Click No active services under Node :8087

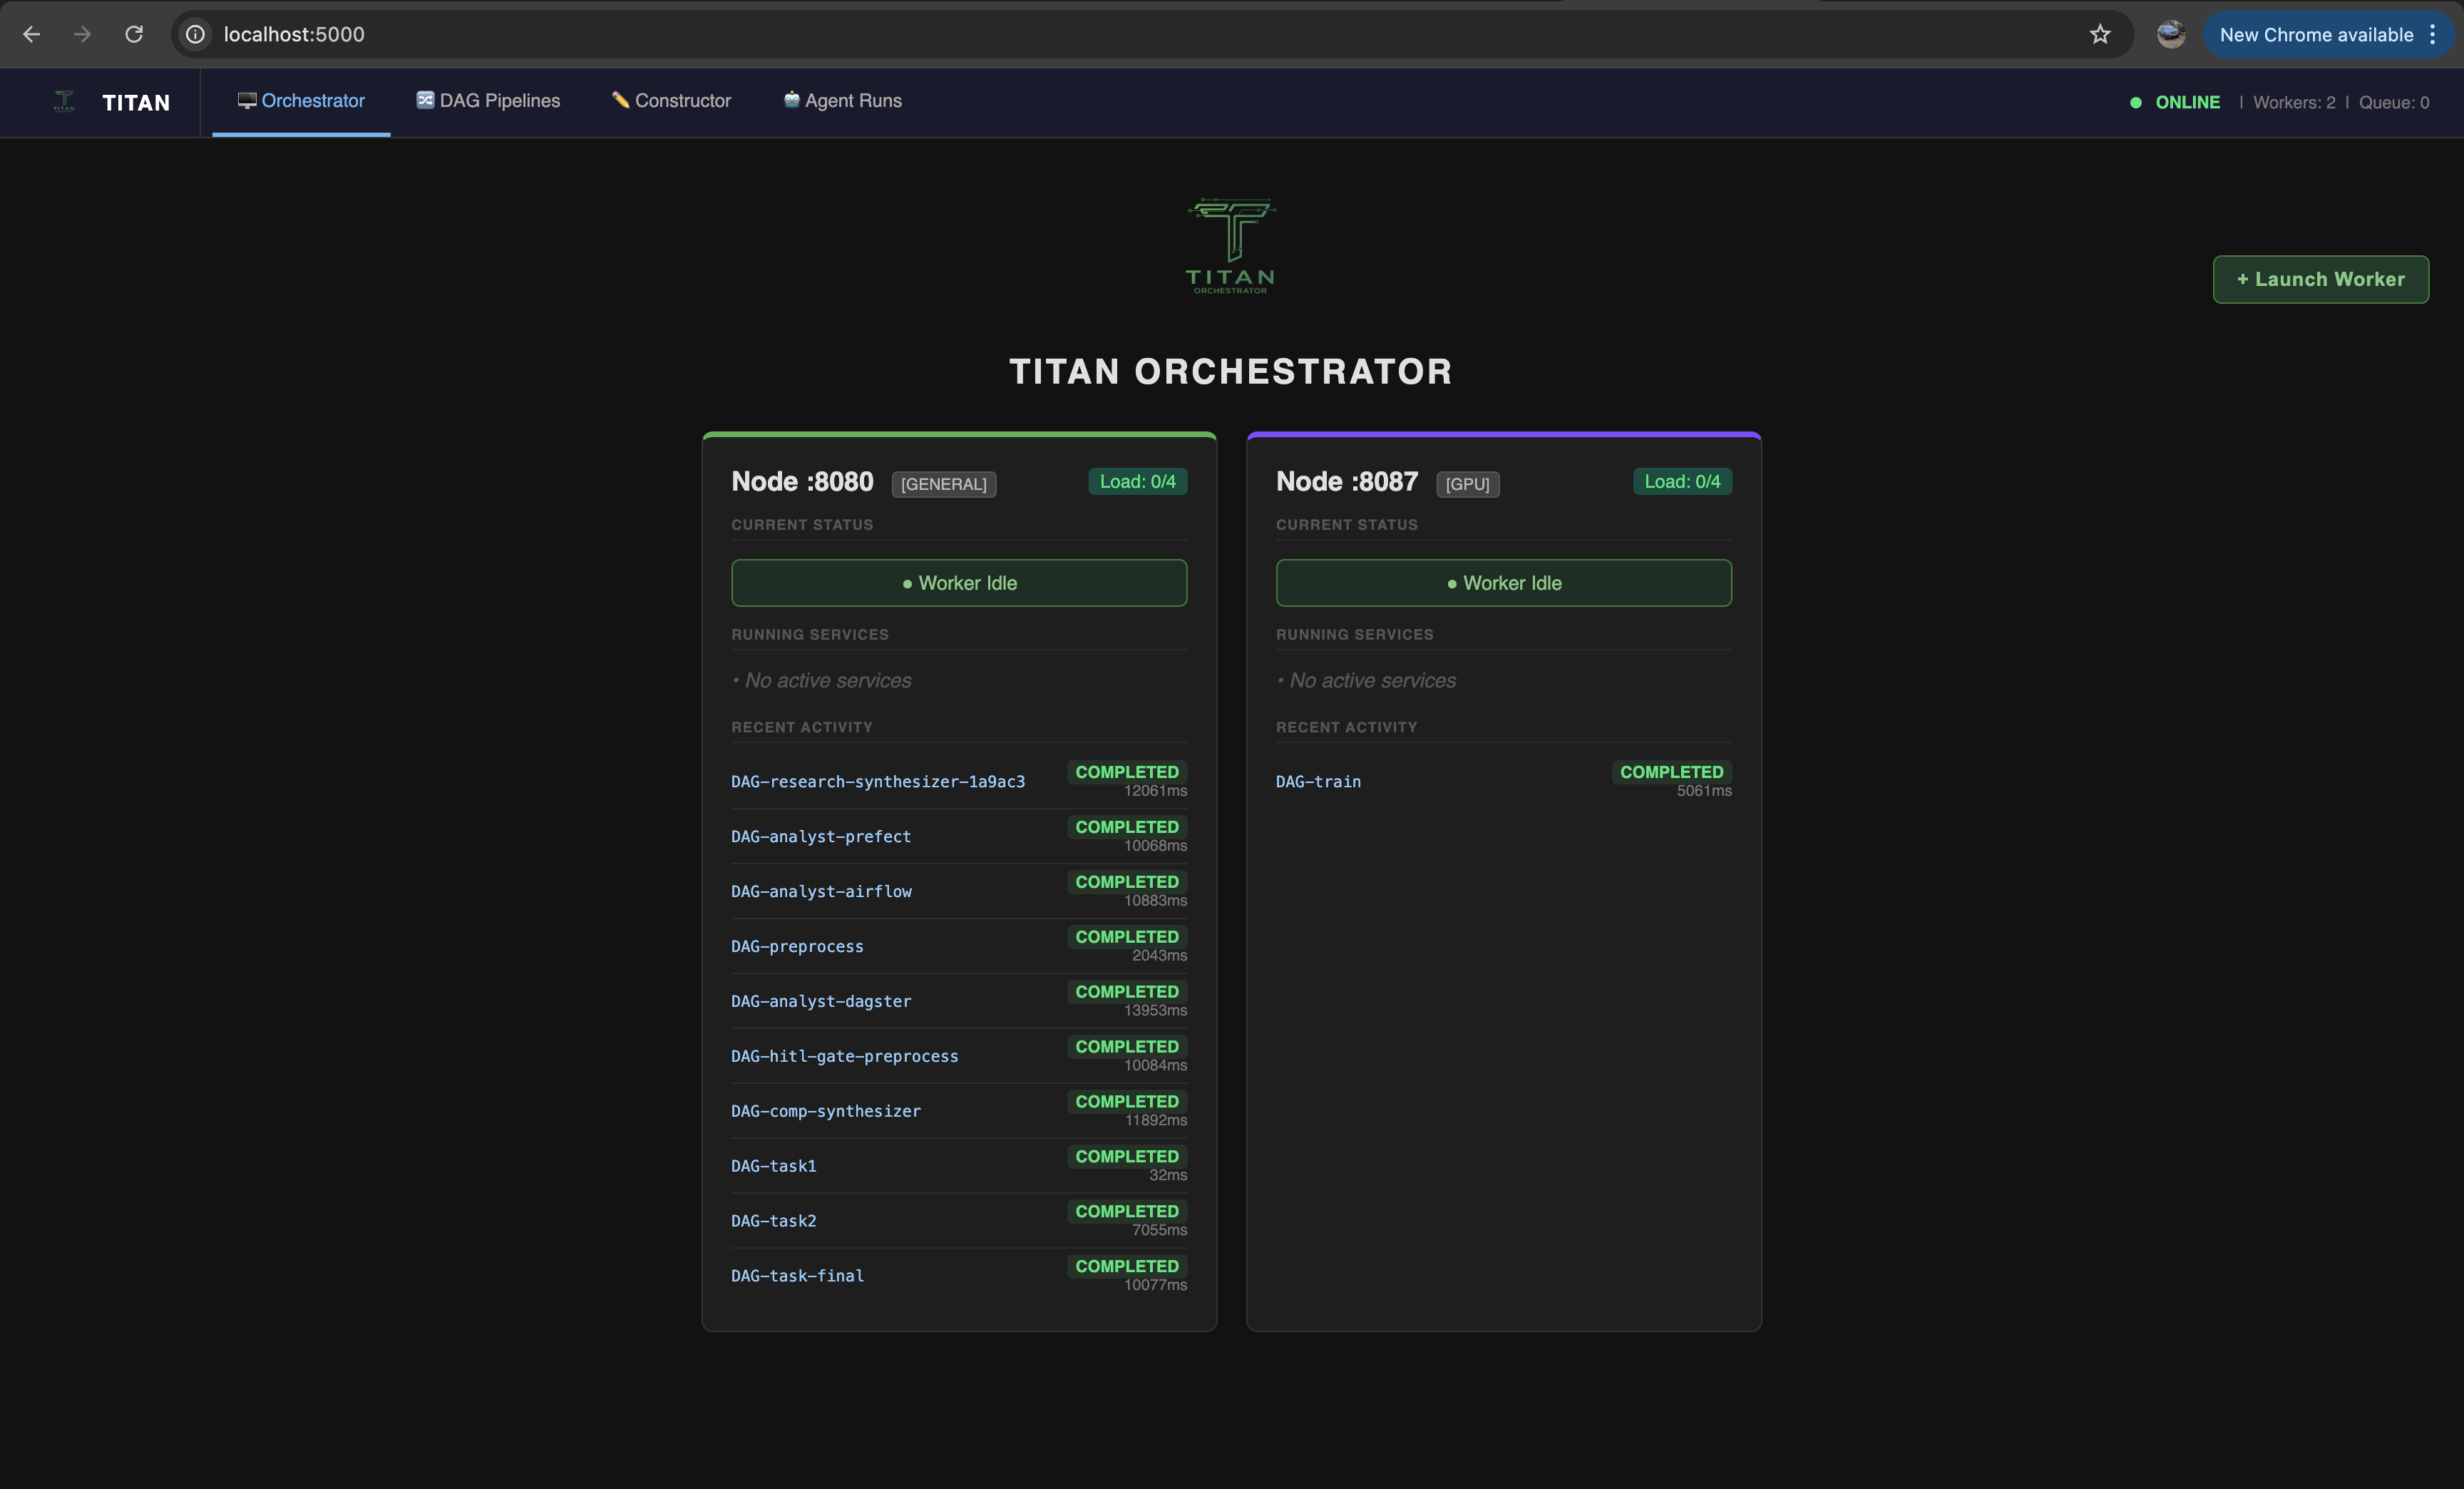1372,680
